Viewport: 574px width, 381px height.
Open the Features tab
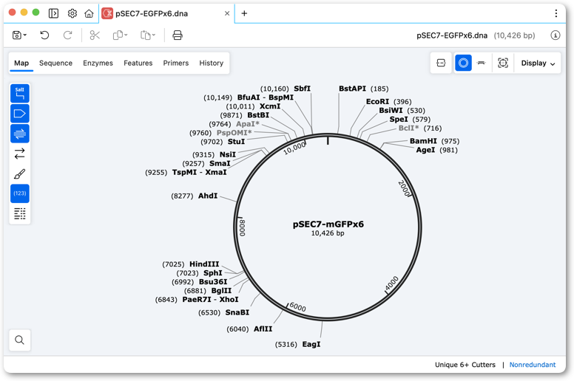[x=138, y=63]
